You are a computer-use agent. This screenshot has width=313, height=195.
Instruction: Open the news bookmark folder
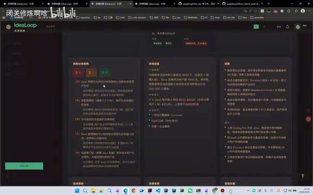[x=215, y=17]
